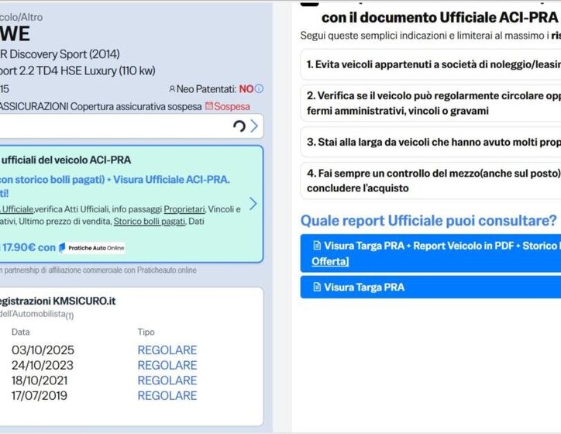This screenshot has width=561, height=434.
Task: Expand tip 2 about fermi amministrativi
Action: tap(430, 103)
